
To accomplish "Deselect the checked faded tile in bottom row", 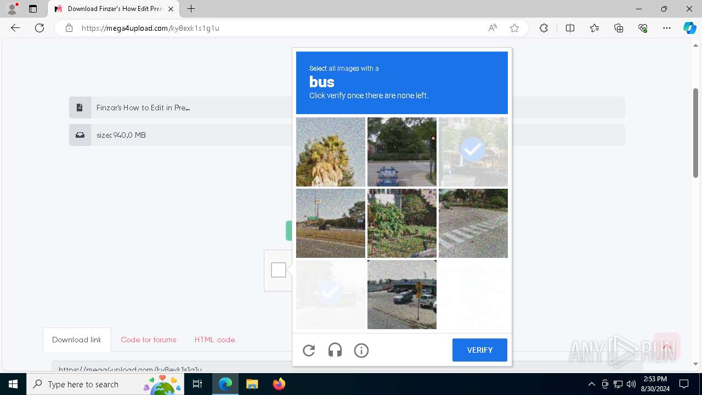I will [331, 295].
